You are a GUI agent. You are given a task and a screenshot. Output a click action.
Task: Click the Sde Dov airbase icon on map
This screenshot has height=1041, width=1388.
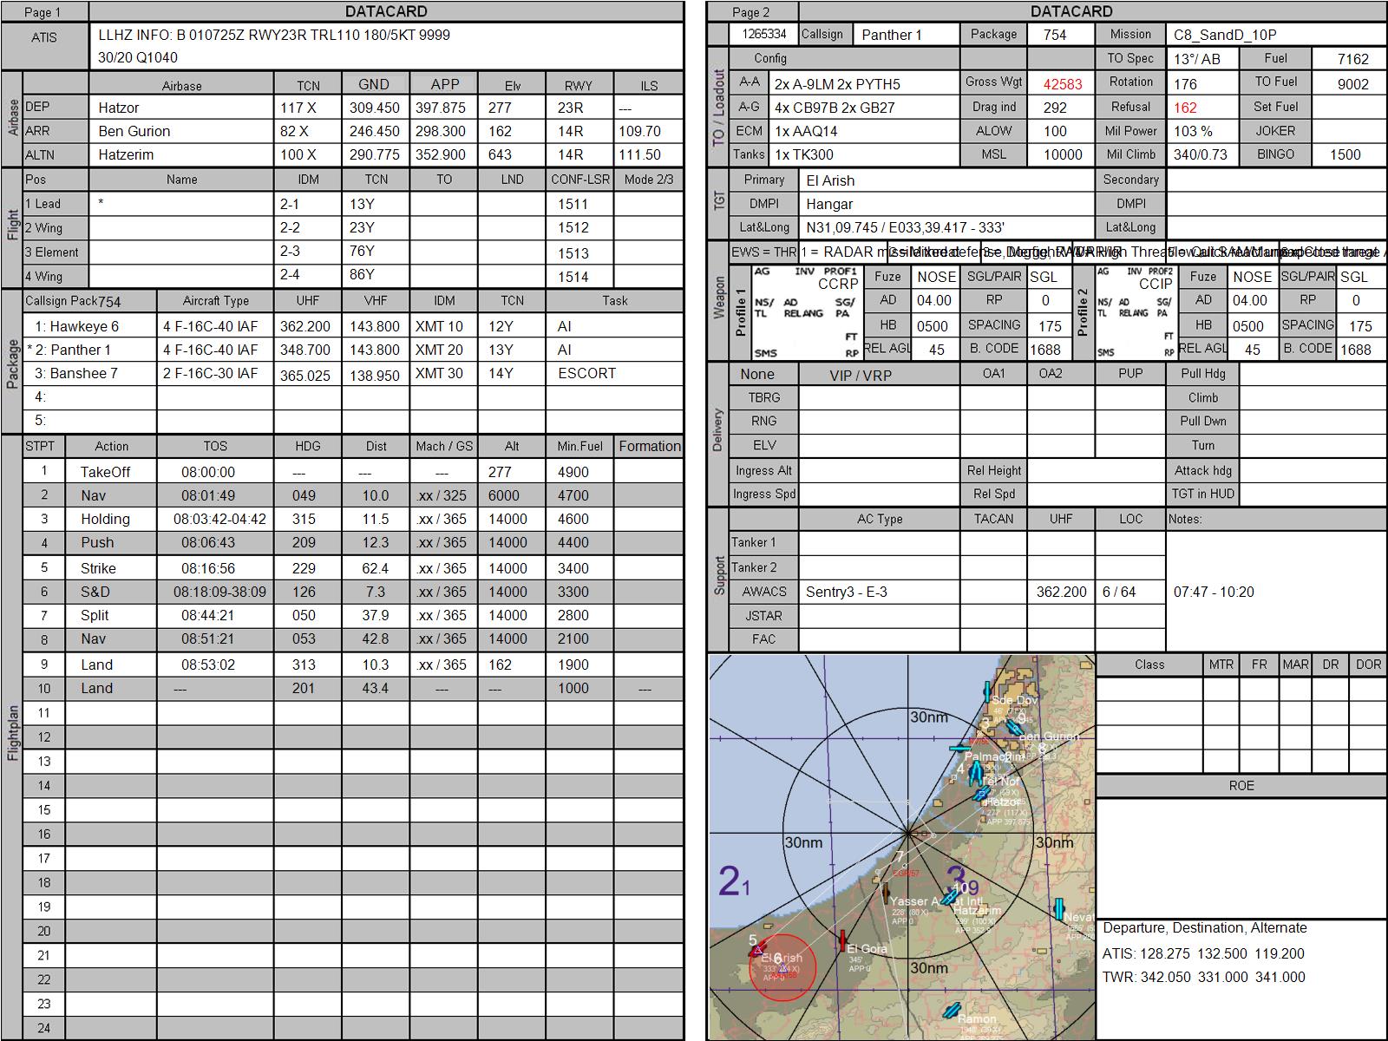(986, 691)
